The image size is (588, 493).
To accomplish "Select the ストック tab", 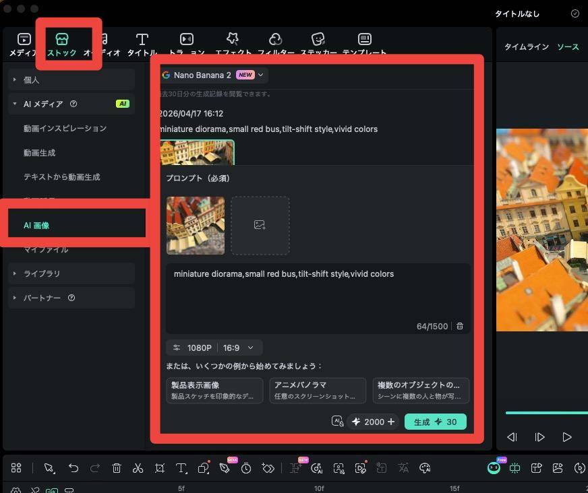I will pos(62,44).
